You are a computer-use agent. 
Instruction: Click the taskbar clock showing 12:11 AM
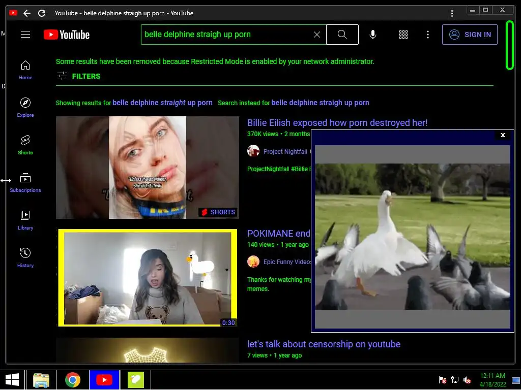point(493,380)
